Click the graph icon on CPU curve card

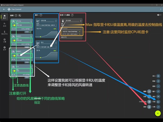38,21
